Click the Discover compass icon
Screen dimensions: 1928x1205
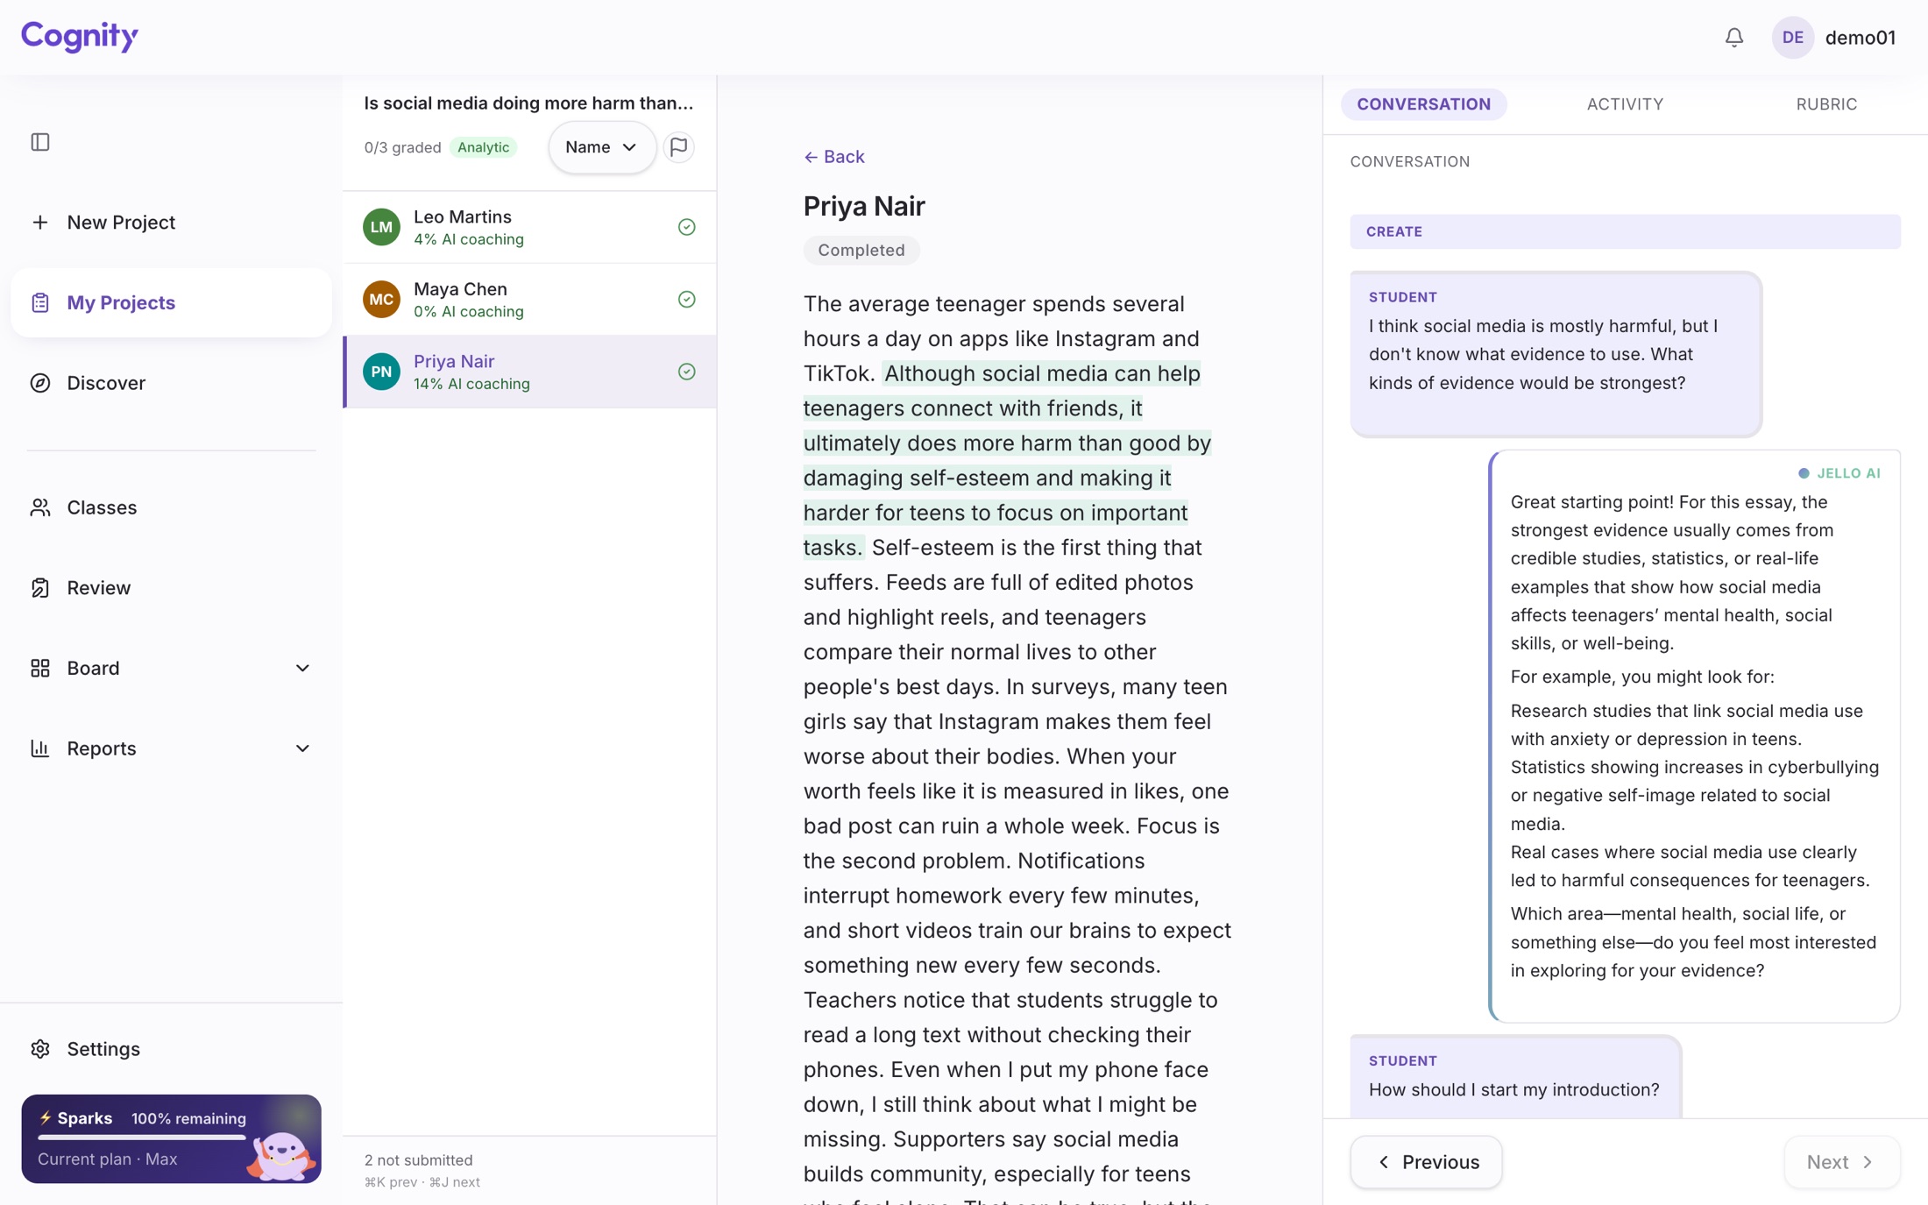coord(40,383)
